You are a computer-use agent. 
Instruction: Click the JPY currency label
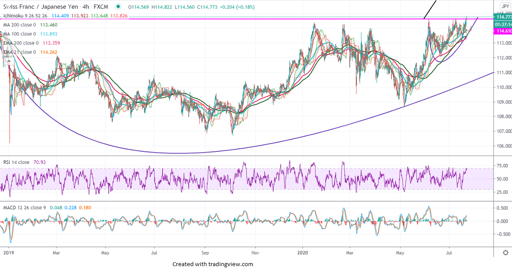point(506,6)
